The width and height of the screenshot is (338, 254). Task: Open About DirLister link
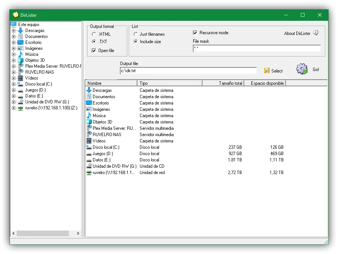point(297,33)
